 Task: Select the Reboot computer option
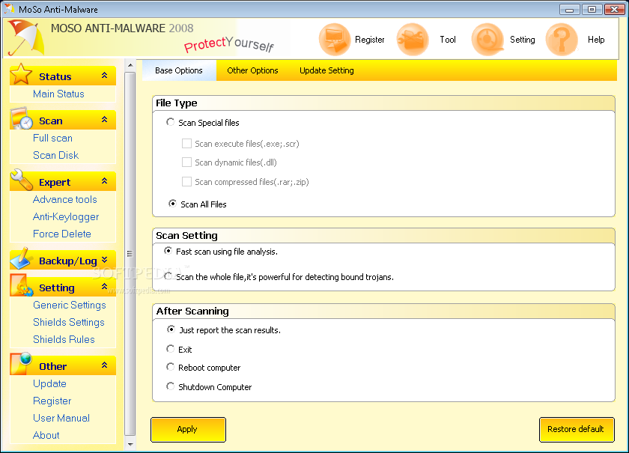coord(170,367)
